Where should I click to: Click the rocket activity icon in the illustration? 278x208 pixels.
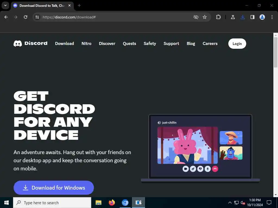click(x=193, y=169)
